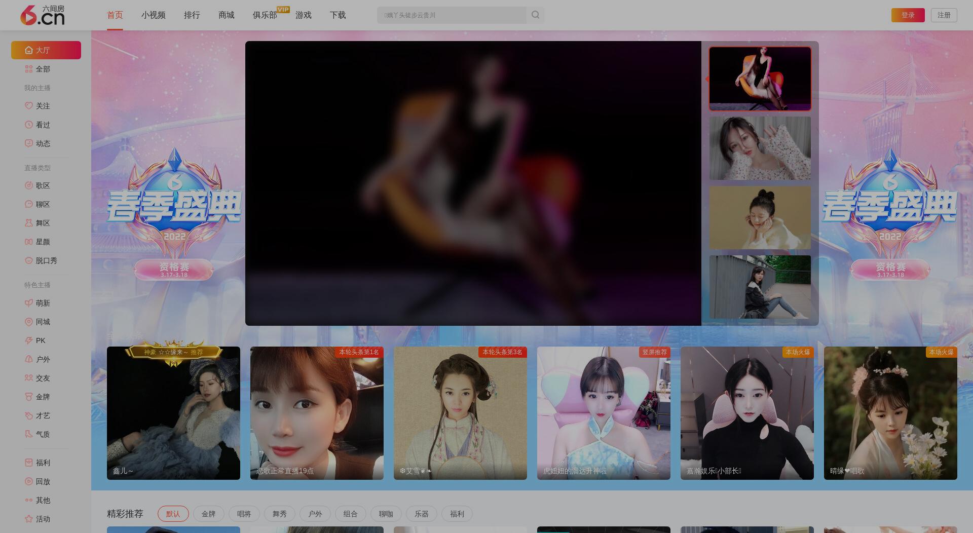Focus the search input field
The height and width of the screenshot is (533, 973).
click(452, 15)
